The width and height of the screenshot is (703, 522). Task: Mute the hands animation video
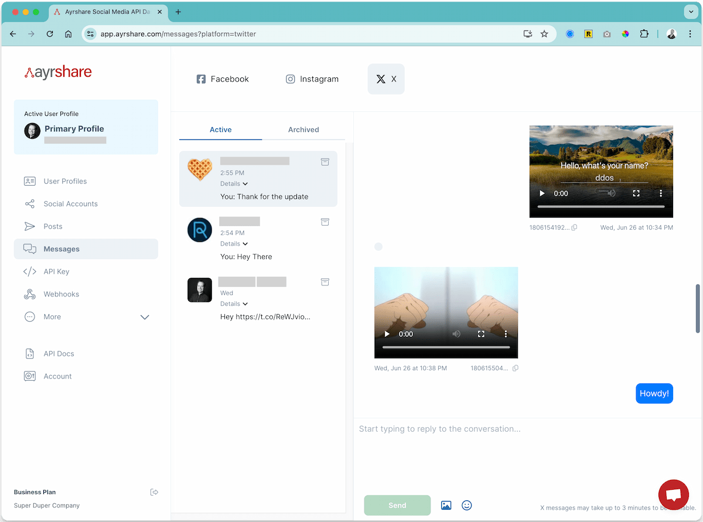click(x=456, y=334)
